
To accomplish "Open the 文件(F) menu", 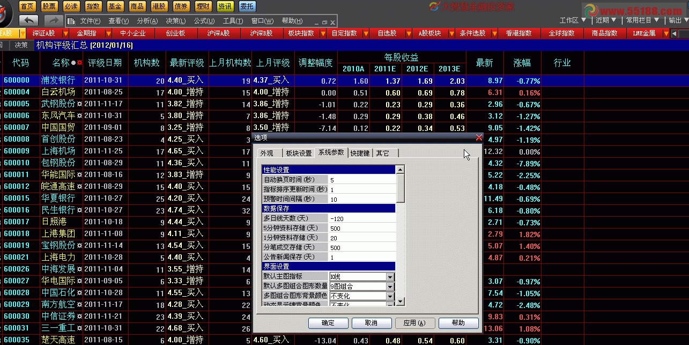I will coord(90,21).
